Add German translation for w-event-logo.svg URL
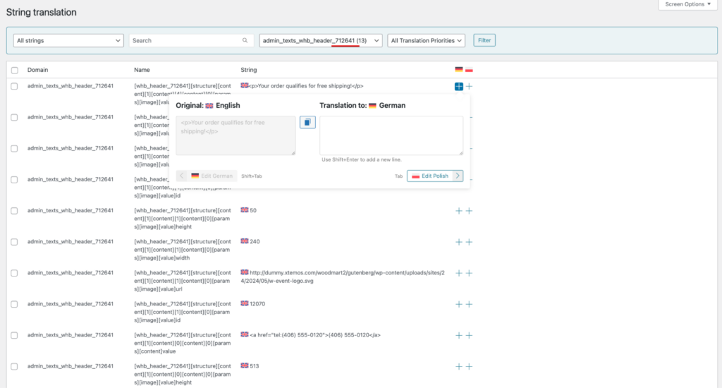722x388 pixels. [x=458, y=273]
